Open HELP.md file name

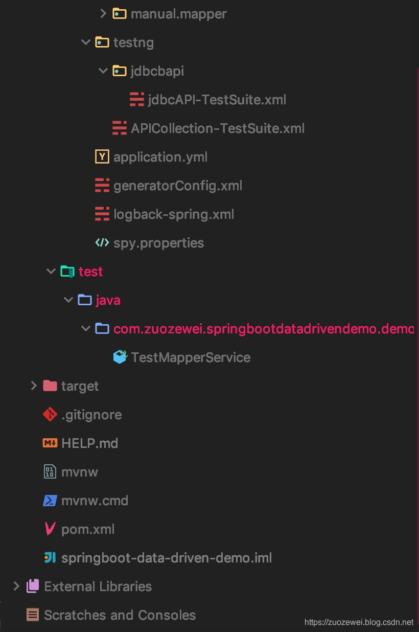(x=90, y=443)
